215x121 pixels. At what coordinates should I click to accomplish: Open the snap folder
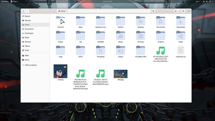pos(60,50)
